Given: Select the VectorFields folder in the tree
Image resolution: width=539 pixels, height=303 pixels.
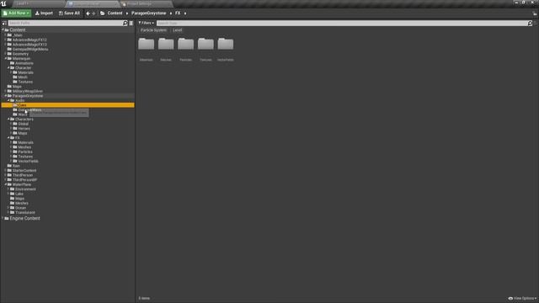Looking at the screenshot, I should (28, 161).
